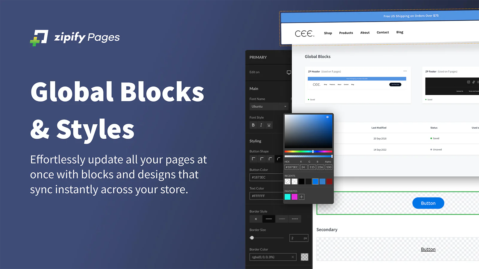This screenshot has width=479, height=269.
Task: Click the hue slider in color picker
Action: [x=308, y=152]
